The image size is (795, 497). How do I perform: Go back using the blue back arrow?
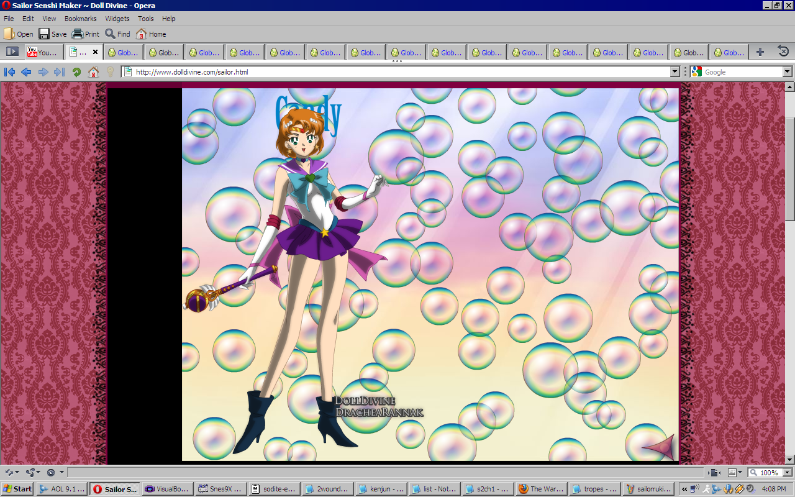pyautogui.click(x=26, y=72)
